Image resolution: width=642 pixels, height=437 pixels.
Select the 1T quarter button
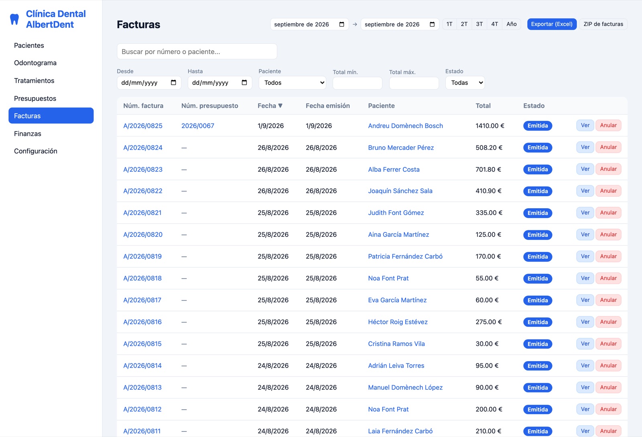pos(449,24)
